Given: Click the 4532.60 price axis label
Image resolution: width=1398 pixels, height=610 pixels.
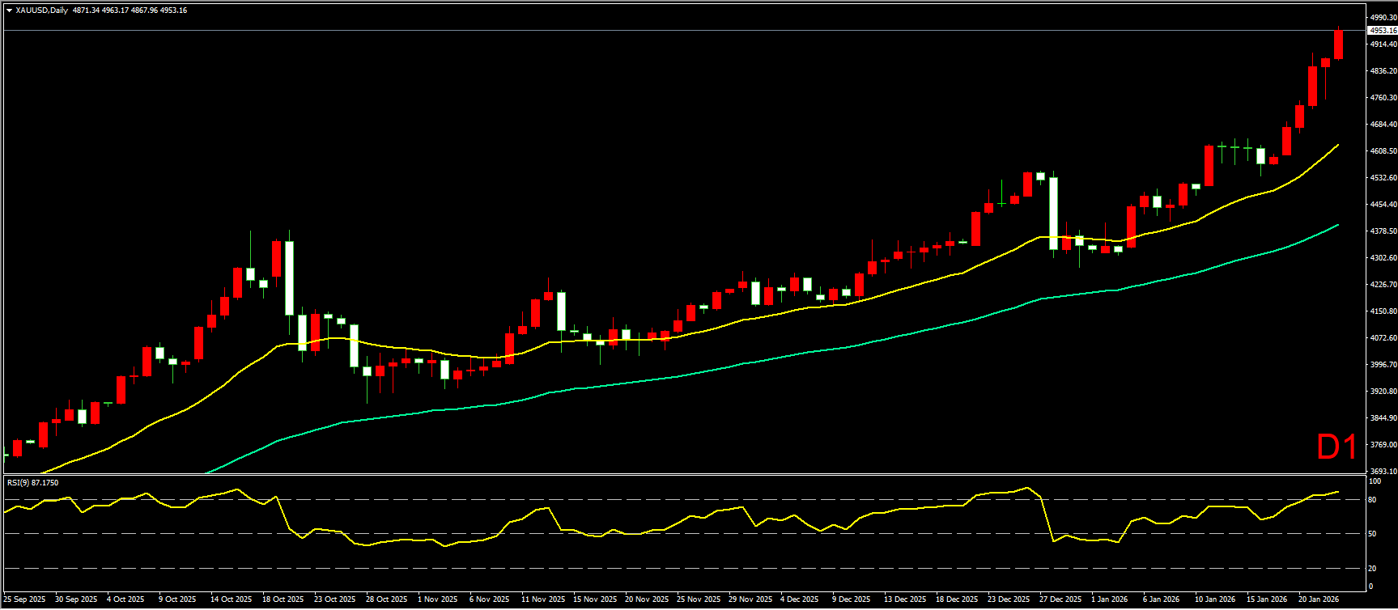Looking at the screenshot, I should point(1383,178).
